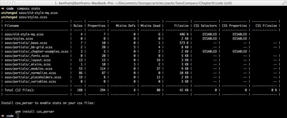Viewport: 287px width, 118px height.
Task: Click DISABLED in the styles.scss CSS Selectors cell
Action: coord(210,38)
